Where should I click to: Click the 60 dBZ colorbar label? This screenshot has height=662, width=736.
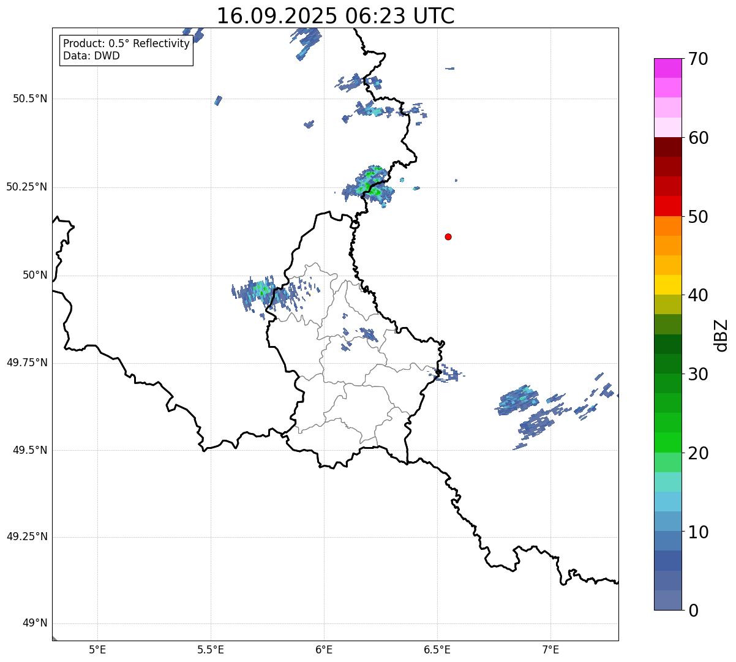pyautogui.click(x=698, y=138)
